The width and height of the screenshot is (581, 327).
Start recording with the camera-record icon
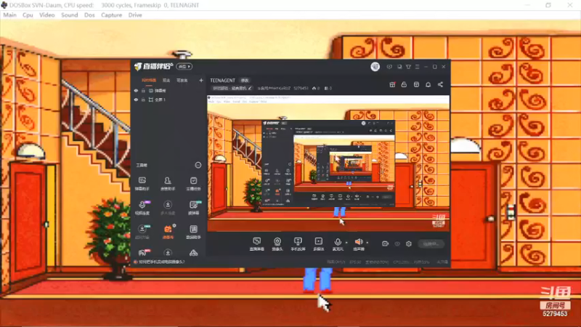point(385,244)
